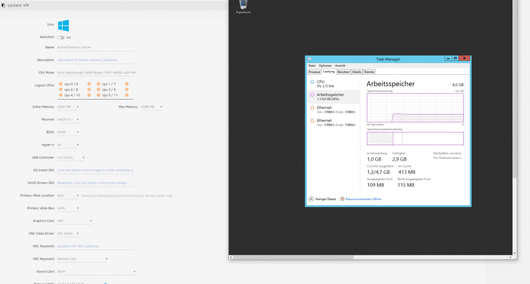Open the Ansicht menu in Task-Manager

[x=340, y=66]
